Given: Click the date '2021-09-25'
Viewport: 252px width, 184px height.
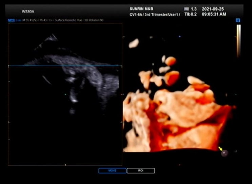Looking at the screenshot, I should click(x=213, y=9).
